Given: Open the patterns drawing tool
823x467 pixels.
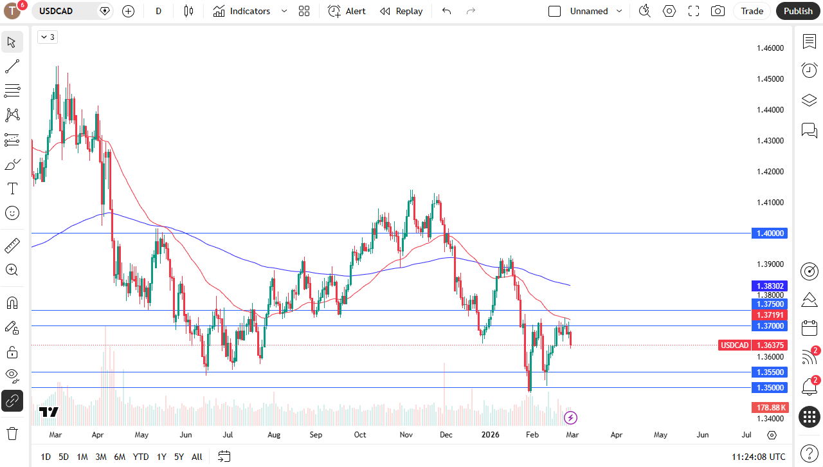Looking at the screenshot, I should (x=12, y=115).
